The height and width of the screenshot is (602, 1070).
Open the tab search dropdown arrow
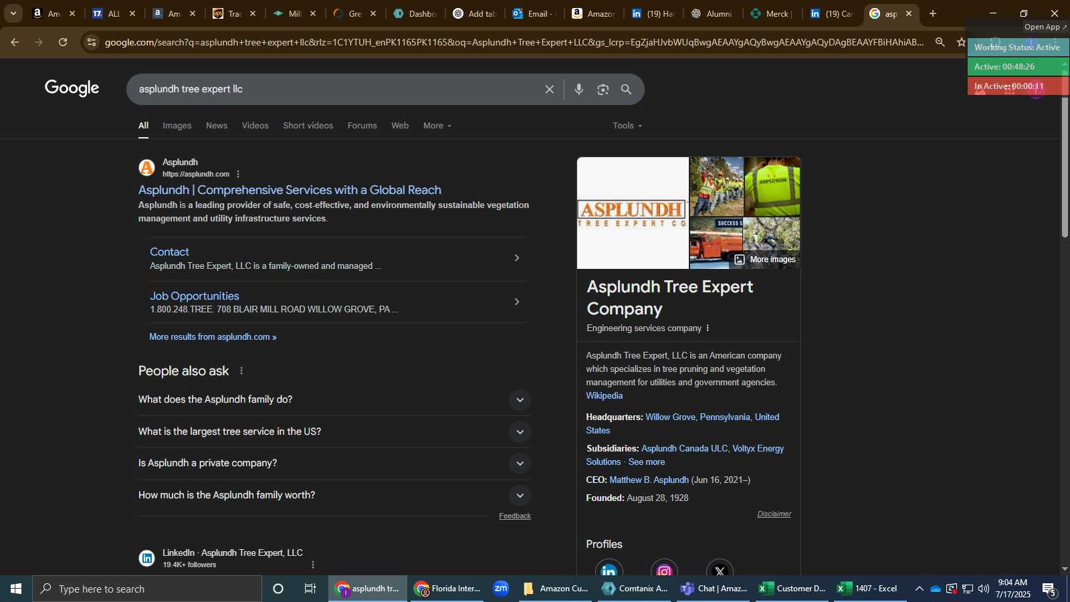click(x=13, y=13)
